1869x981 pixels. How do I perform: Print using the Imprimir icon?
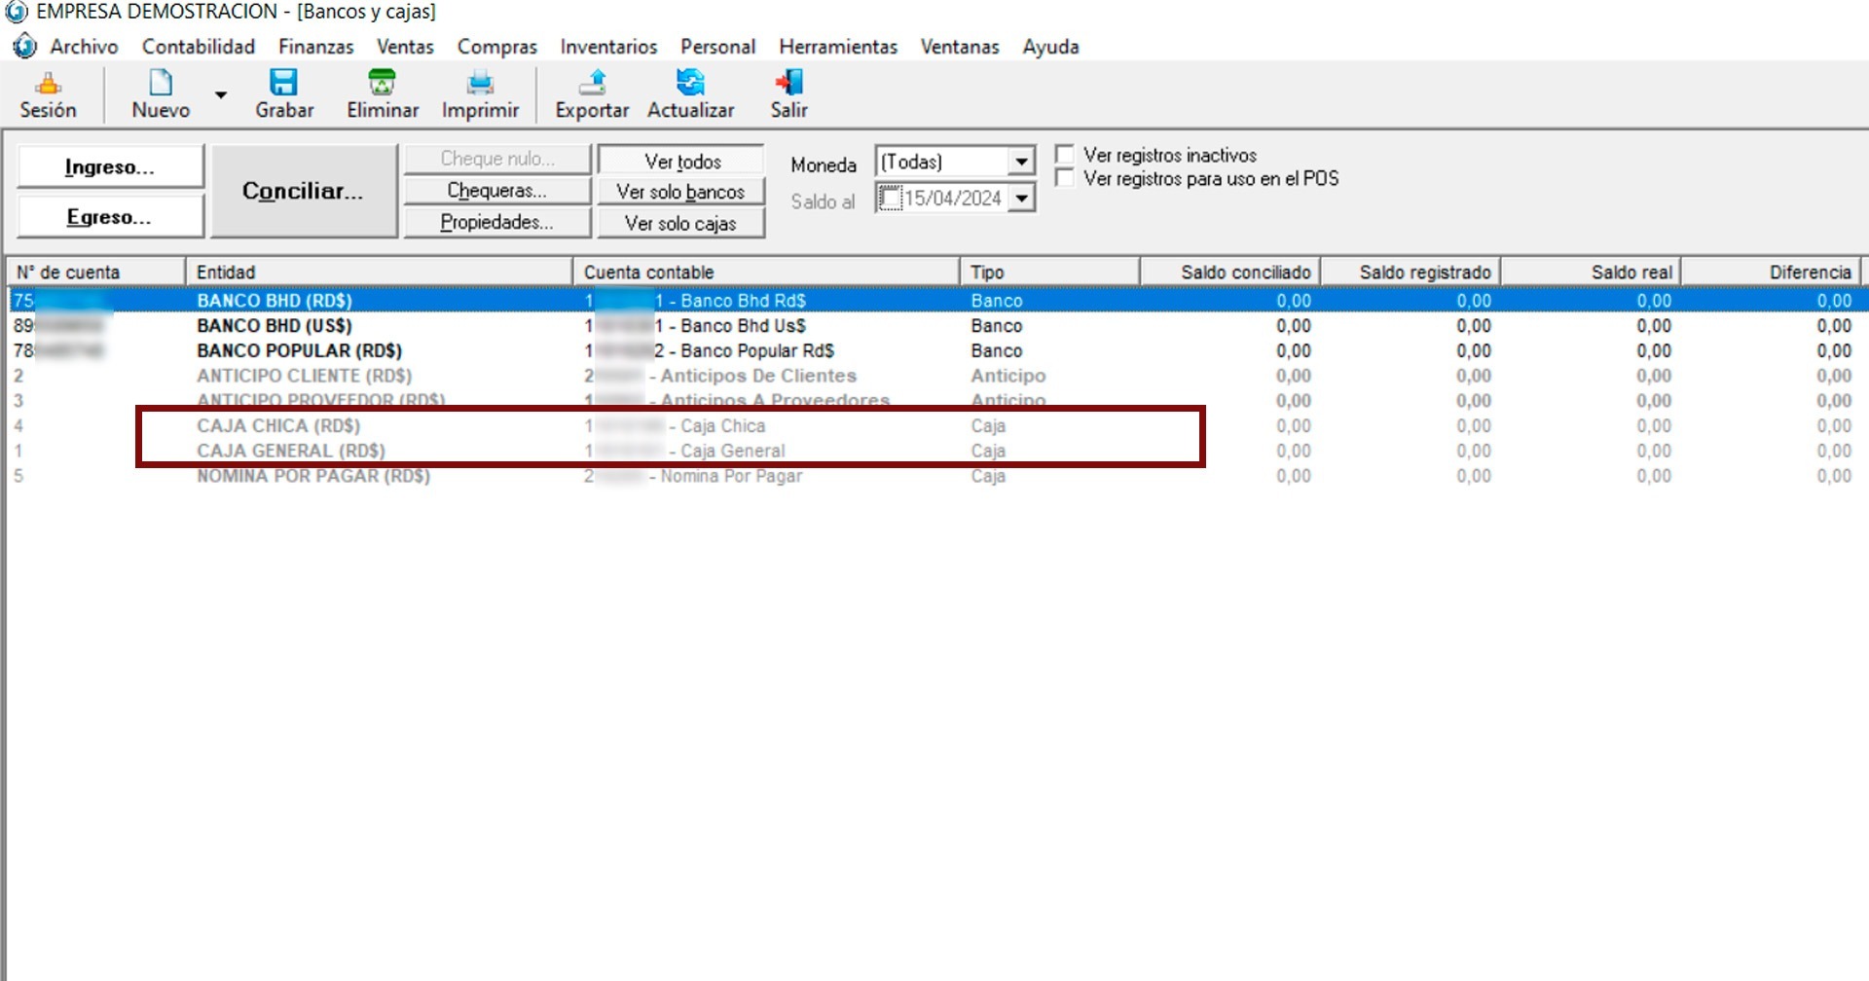(x=480, y=84)
